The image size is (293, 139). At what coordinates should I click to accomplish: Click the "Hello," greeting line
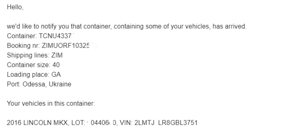point(15,7)
